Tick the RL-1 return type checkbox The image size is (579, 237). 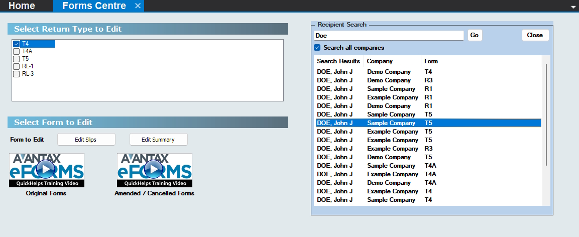(17, 66)
